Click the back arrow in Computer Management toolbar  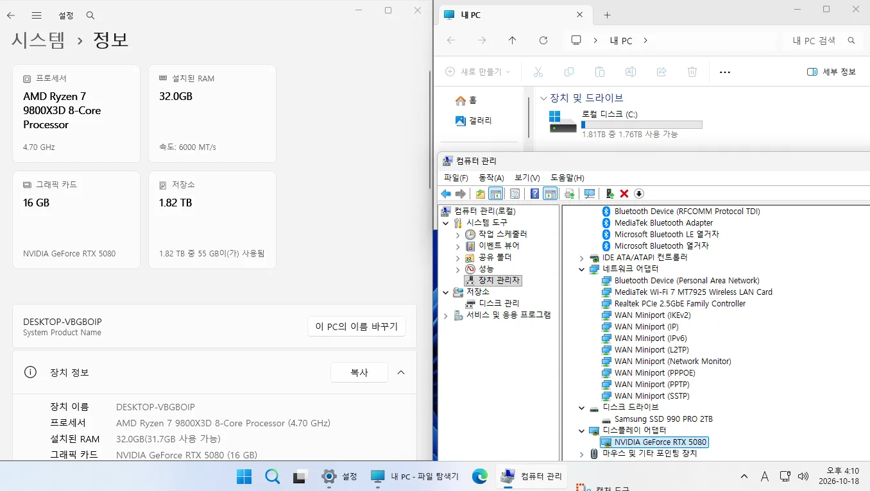[x=445, y=194]
